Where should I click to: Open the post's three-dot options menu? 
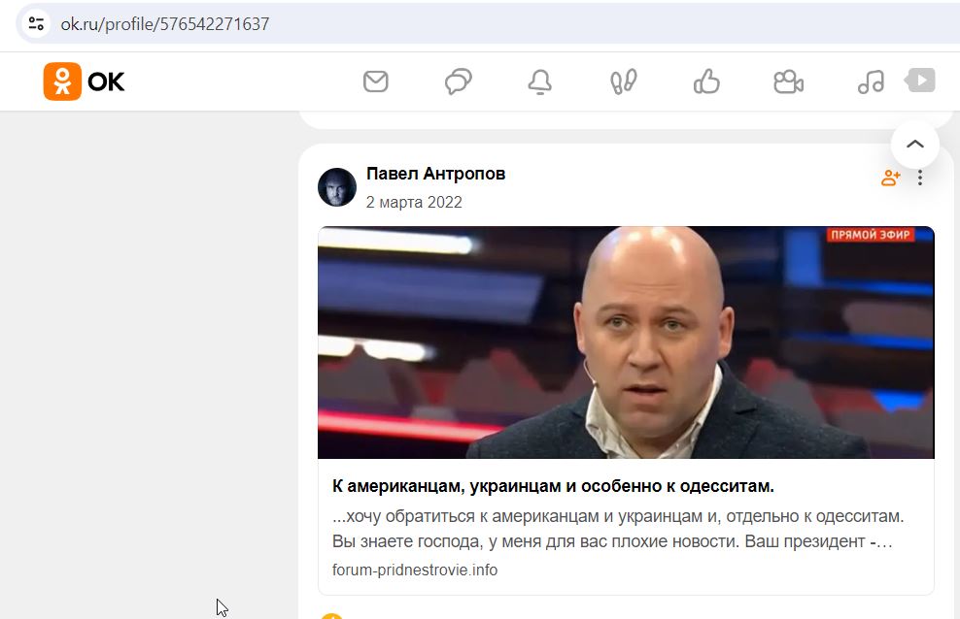tap(920, 178)
